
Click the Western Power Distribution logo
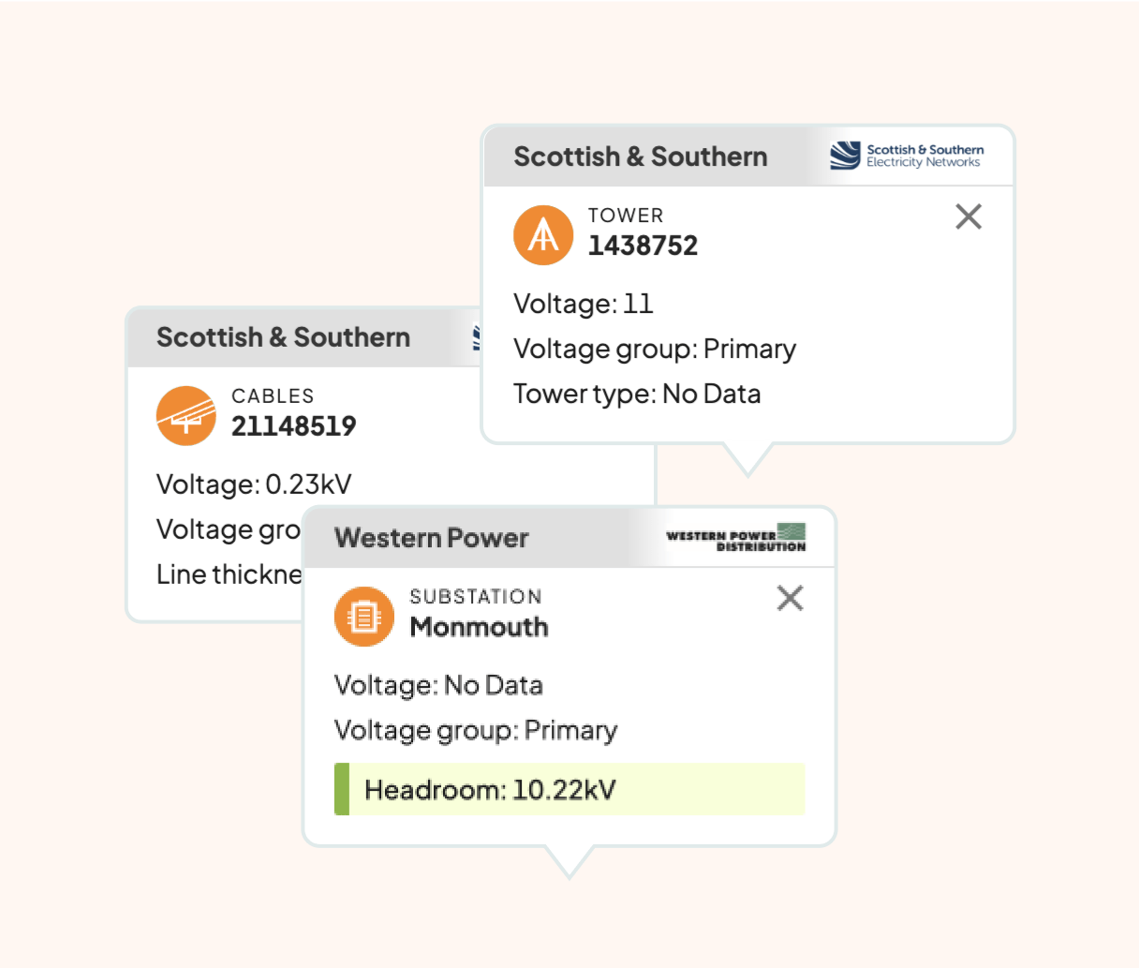(x=735, y=537)
